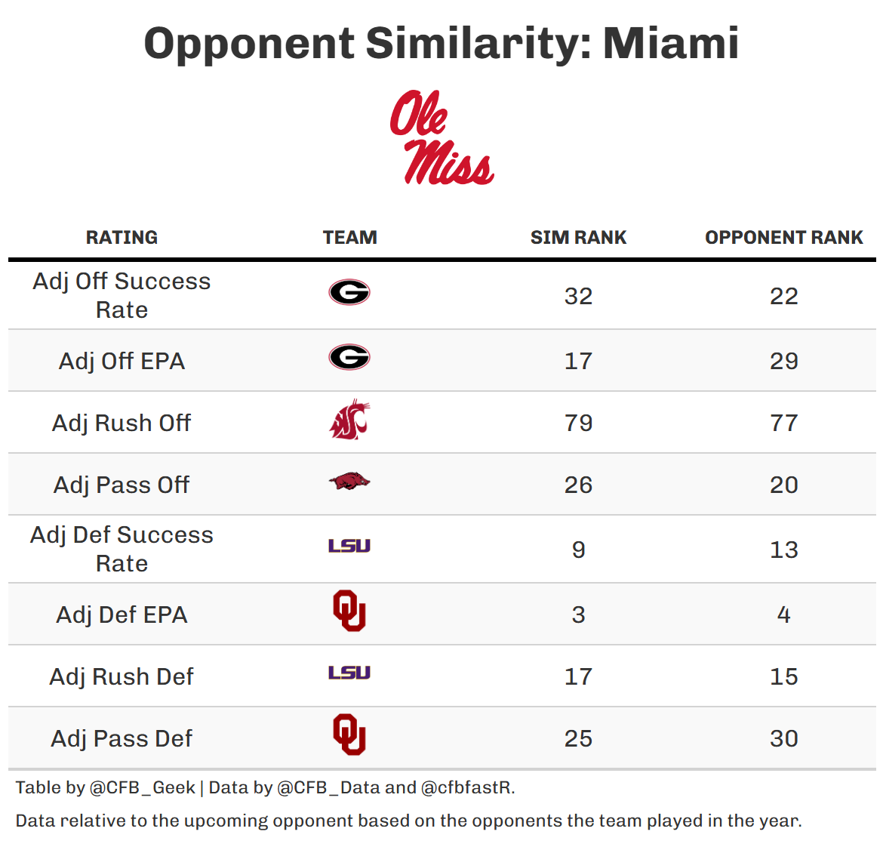The width and height of the screenshot is (883, 847).
Task: Select the Adj Pass Off label
Action: (x=122, y=485)
